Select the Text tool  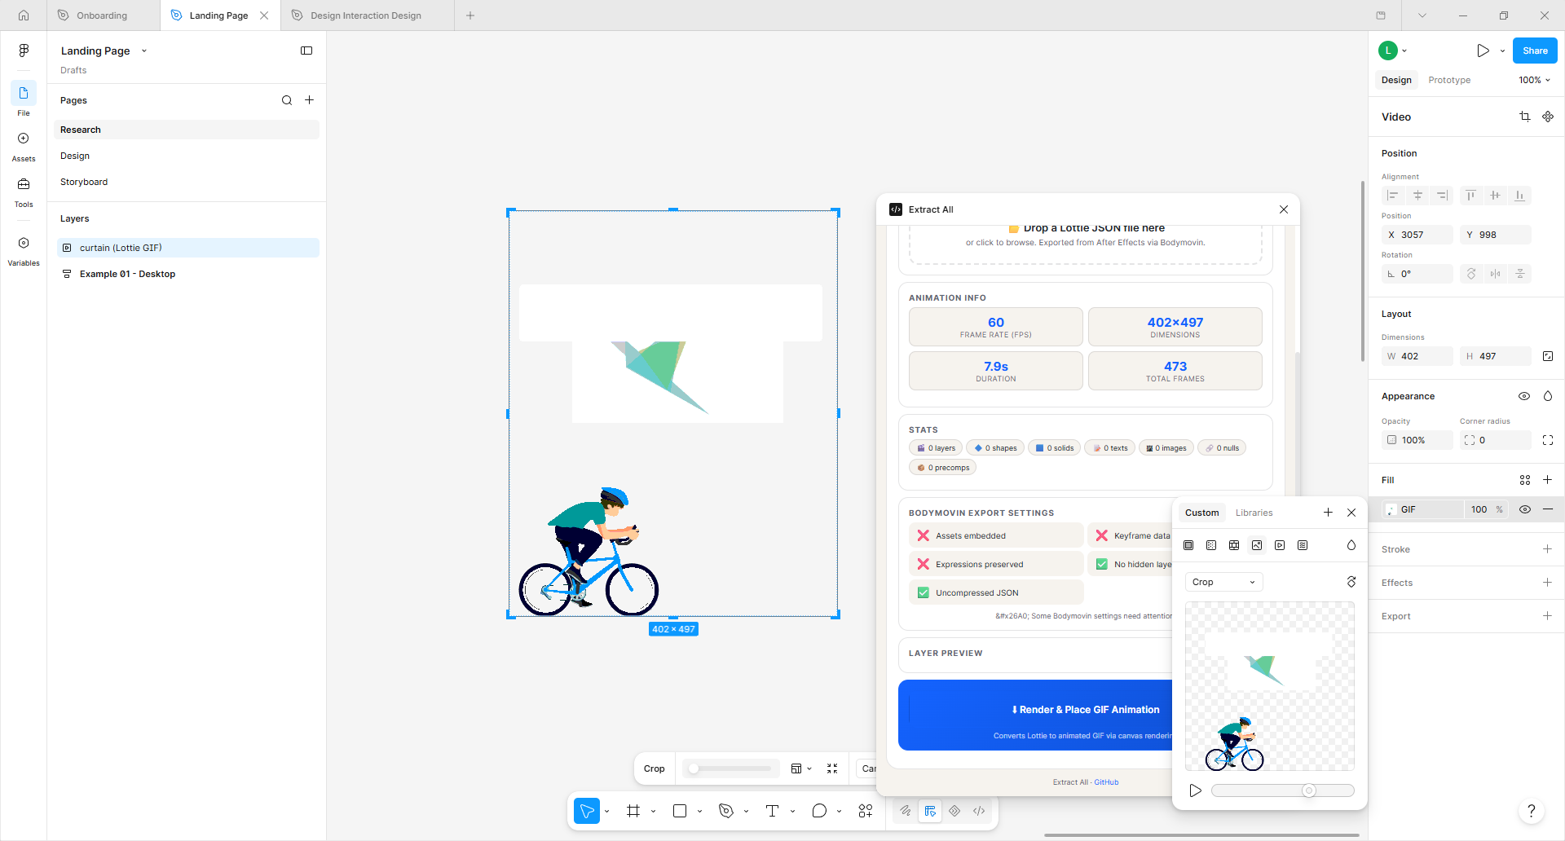773,811
